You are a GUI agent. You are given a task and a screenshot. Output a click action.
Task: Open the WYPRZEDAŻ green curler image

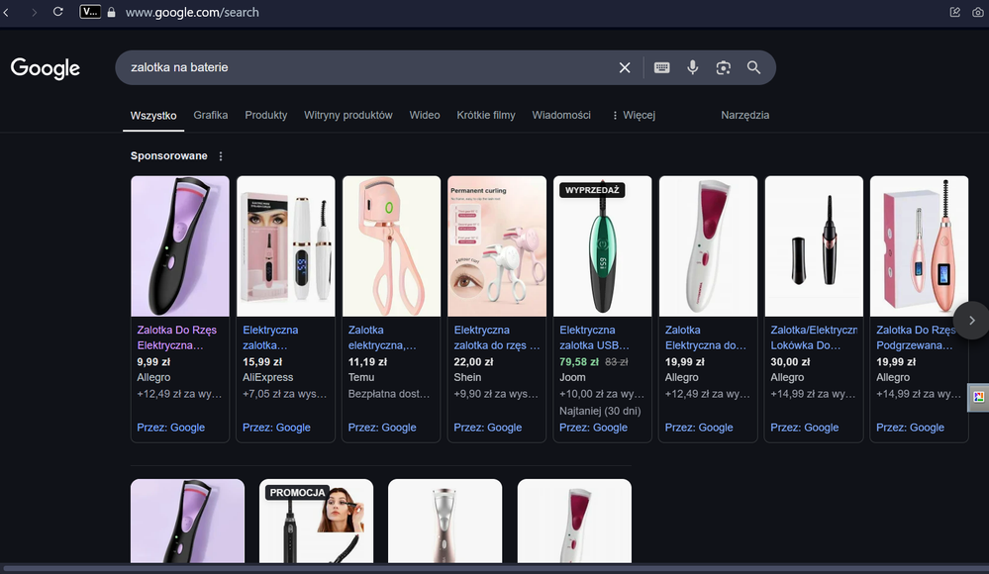pyautogui.click(x=602, y=246)
